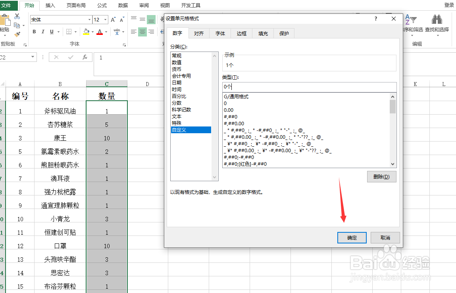Image resolution: width=456 pixels, height=293 pixels.
Task: Toggle Underline formatting
Action: coord(52,32)
